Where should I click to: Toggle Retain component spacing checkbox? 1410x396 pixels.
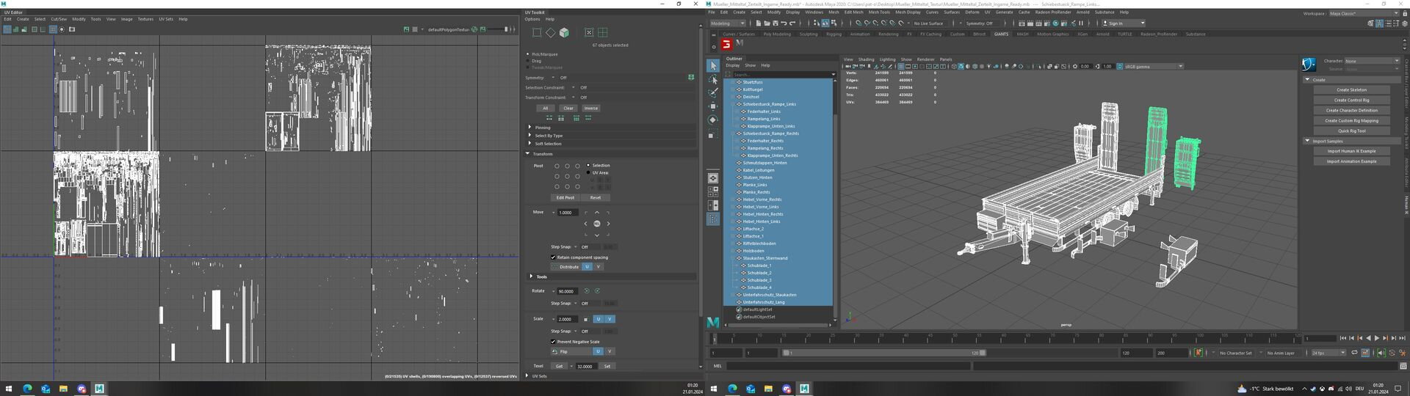pos(553,257)
